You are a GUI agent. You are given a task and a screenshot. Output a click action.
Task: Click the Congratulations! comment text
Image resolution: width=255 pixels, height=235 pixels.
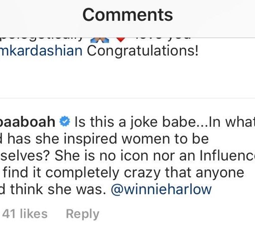143,51
